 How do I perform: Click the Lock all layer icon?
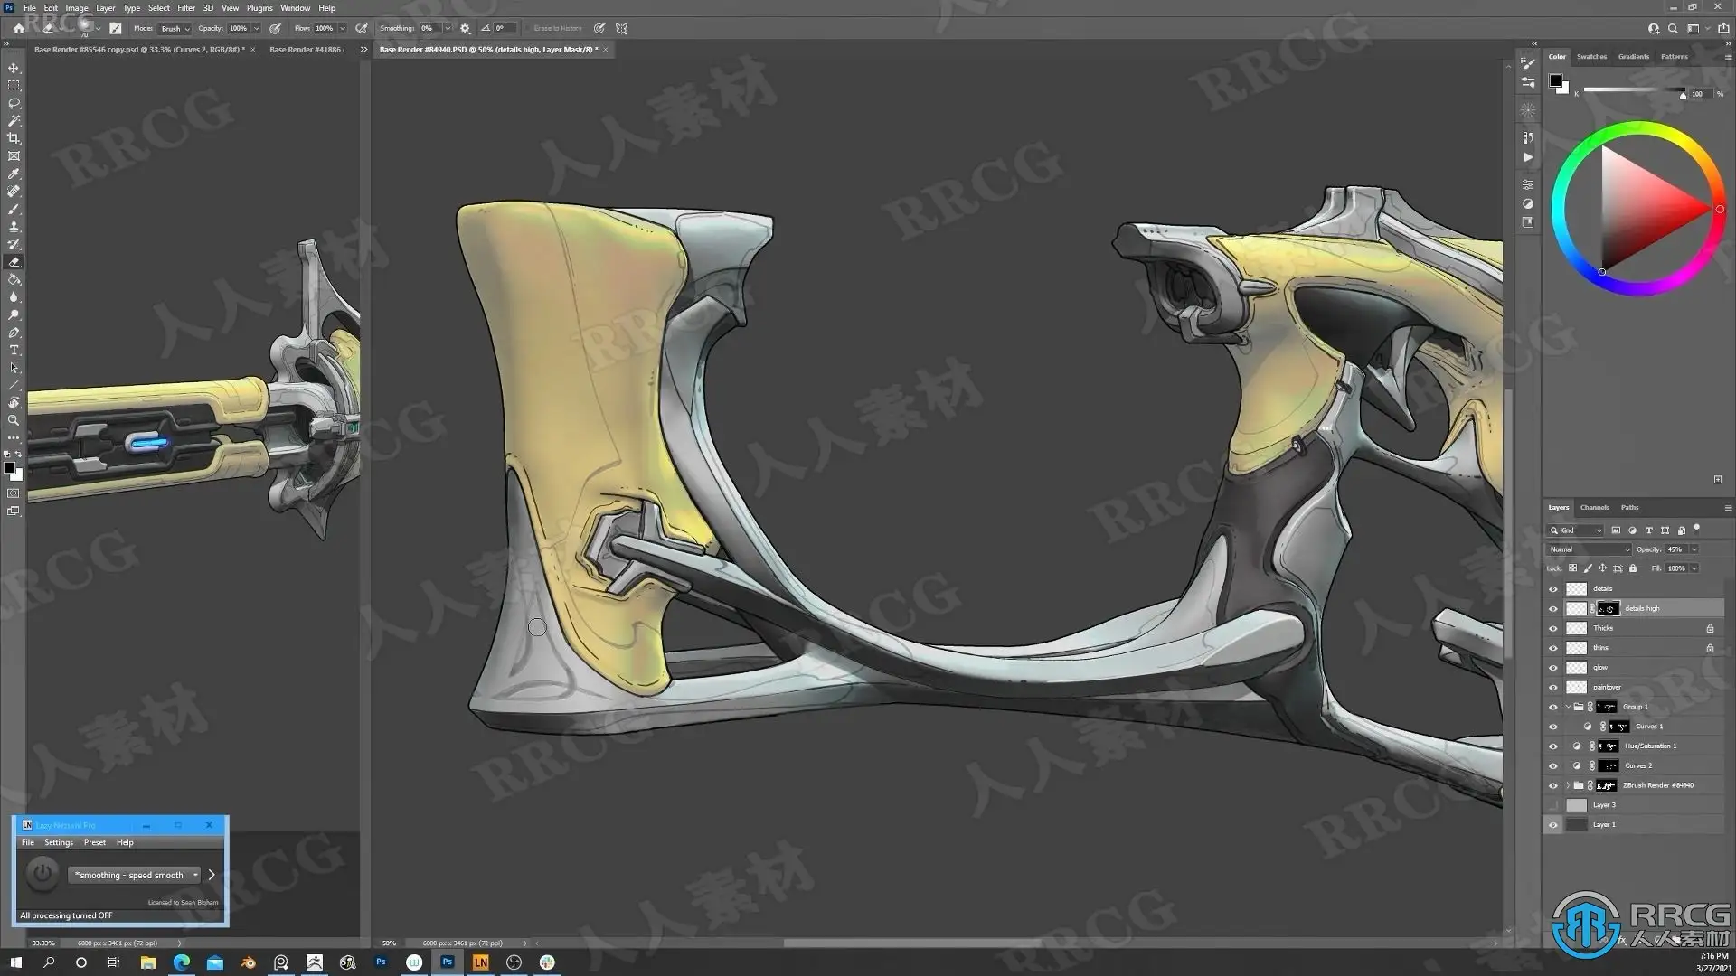1633,568
